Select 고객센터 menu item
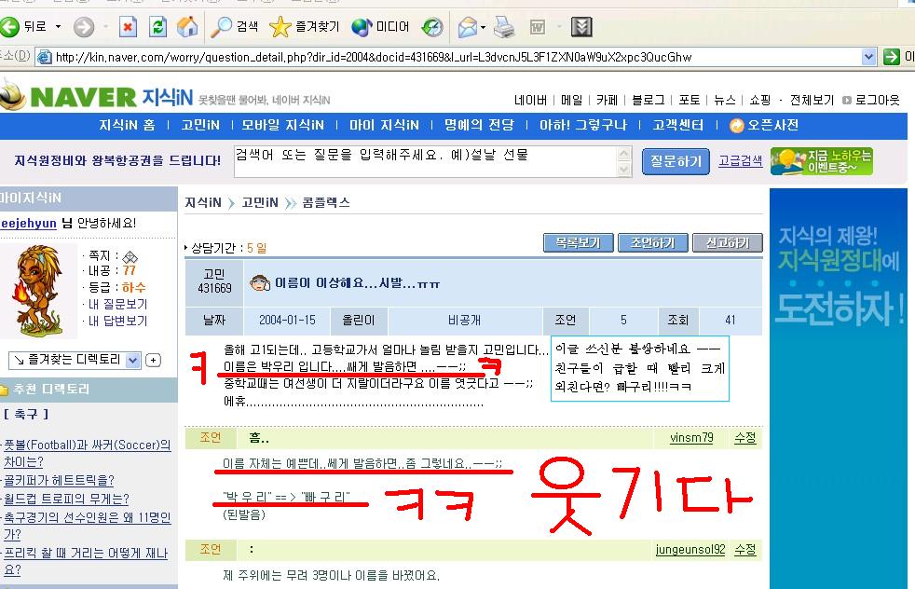This screenshot has height=589, width=915. click(x=678, y=125)
